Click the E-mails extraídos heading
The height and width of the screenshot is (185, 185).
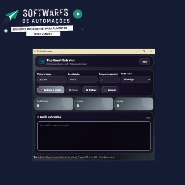pos(49,117)
